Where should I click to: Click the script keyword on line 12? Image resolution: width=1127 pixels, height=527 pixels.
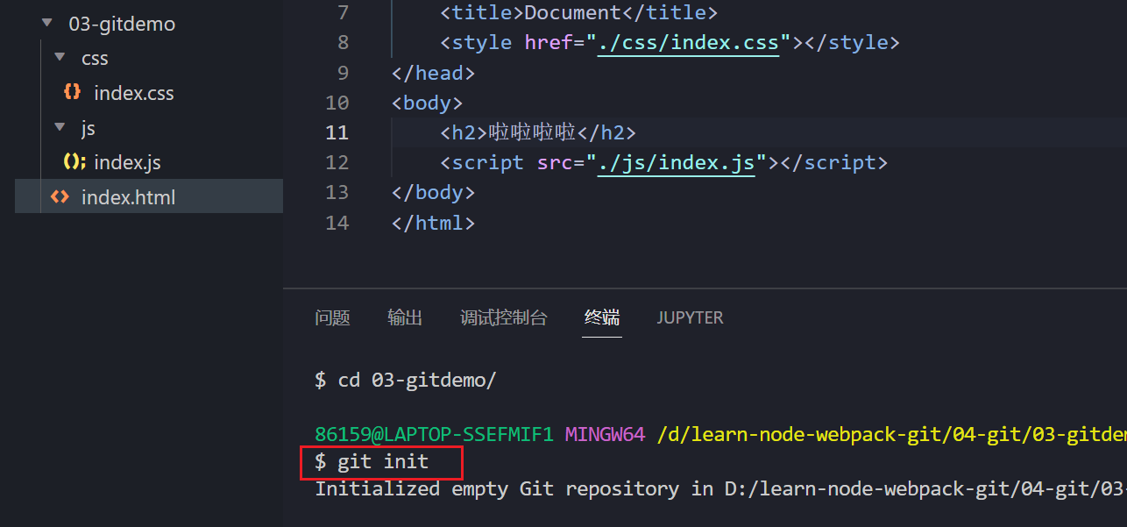[x=488, y=162]
